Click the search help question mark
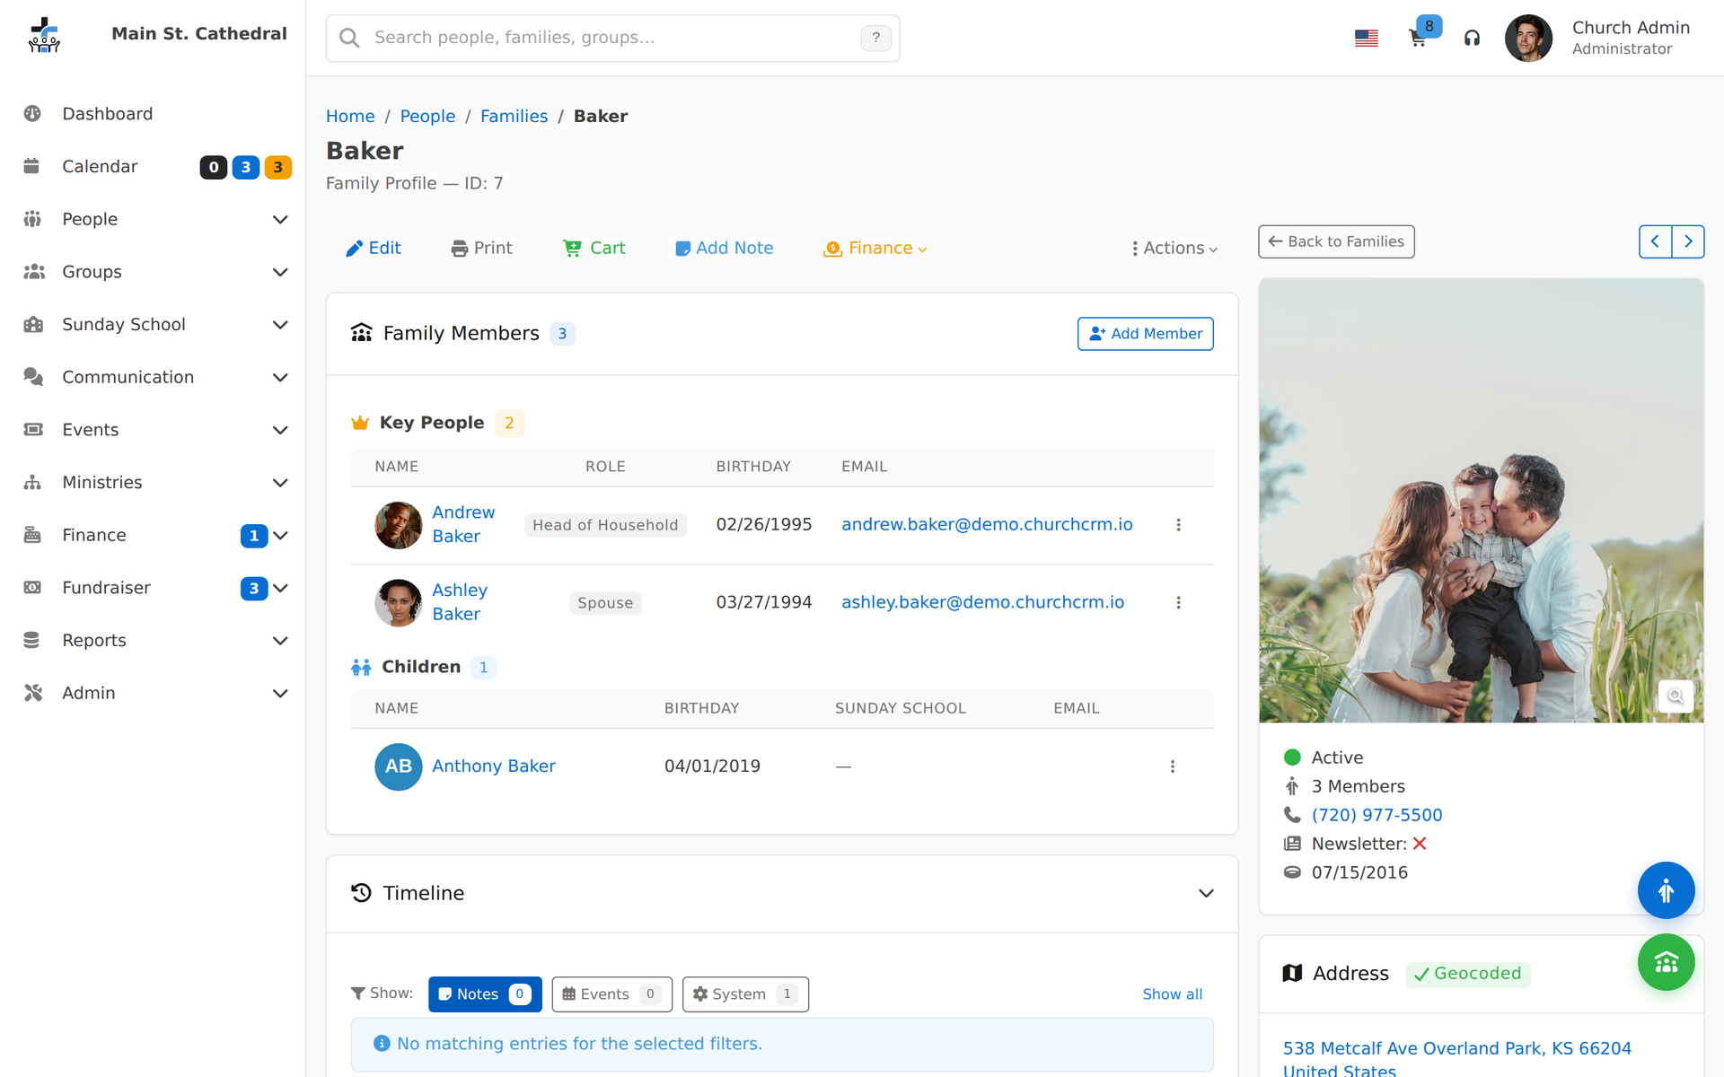The width and height of the screenshot is (1724, 1077). pos(875,38)
